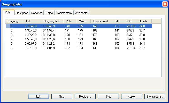The image size is (169, 103).
Task: Sort by the Omgang column header
Action: tap(14, 21)
